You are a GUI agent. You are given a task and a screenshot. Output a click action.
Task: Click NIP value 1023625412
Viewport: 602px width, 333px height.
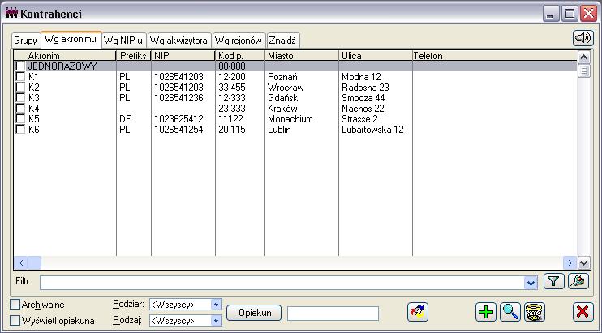(178, 119)
